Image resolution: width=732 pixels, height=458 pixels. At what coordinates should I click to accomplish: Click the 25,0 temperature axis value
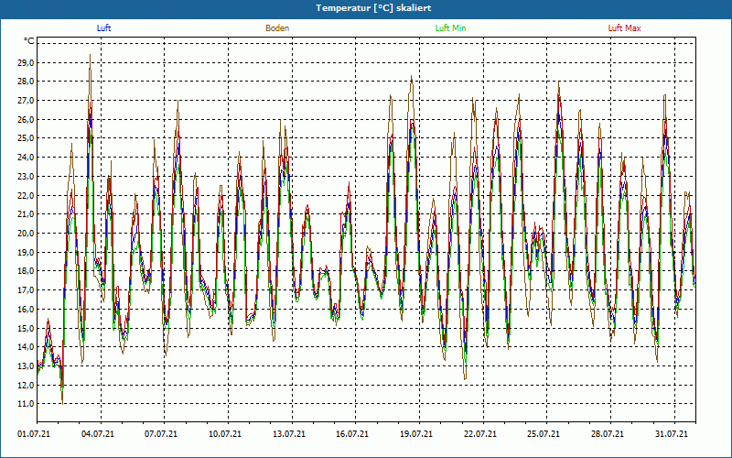26,138
